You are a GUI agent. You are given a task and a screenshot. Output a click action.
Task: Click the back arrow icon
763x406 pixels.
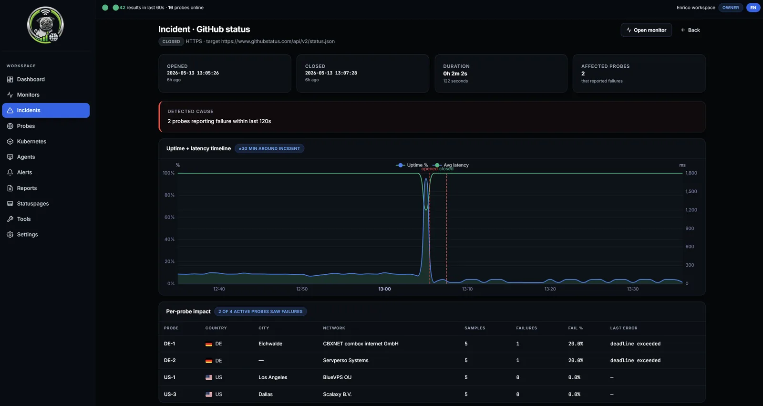pyautogui.click(x=683, y=30)
